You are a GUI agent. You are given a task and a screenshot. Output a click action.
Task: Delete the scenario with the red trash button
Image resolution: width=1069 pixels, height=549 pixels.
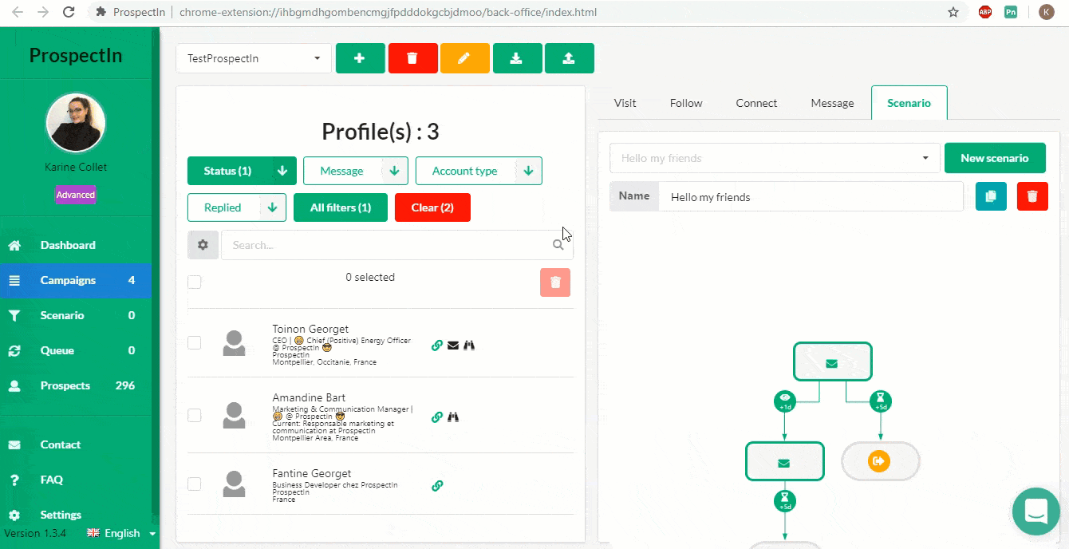(x=1032, y=196)
